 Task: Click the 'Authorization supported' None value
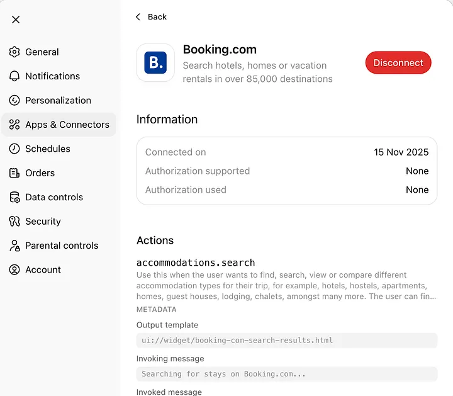(417, 171)
